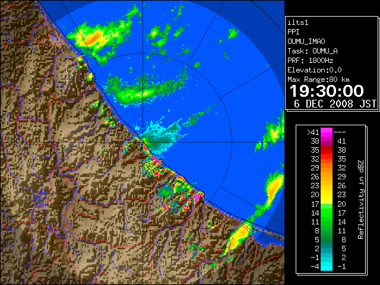Click the '-4' legend label

315,267
